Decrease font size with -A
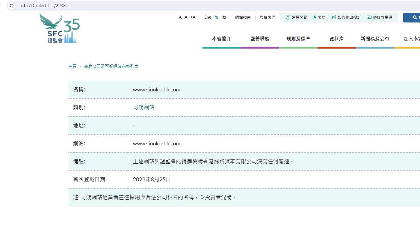420x226 pixels. point(179,17)
